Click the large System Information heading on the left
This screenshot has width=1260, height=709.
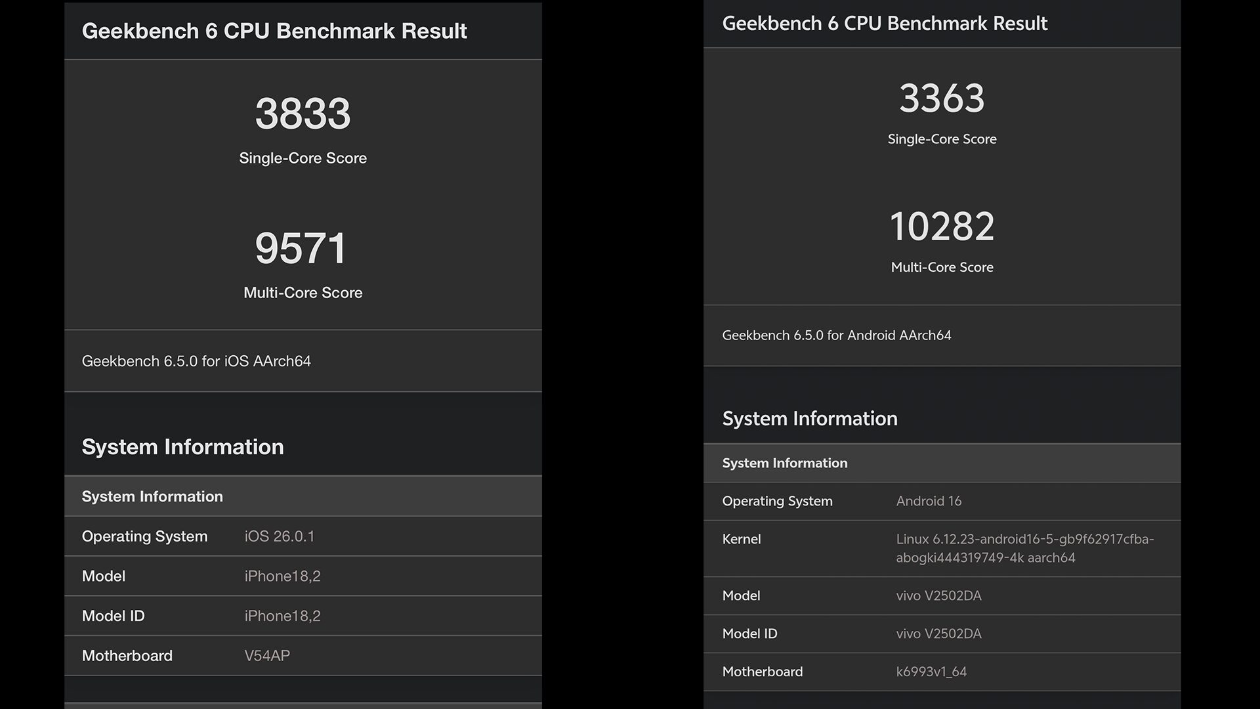tap(182, 447)
